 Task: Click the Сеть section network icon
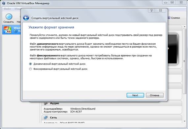(46, 117)
